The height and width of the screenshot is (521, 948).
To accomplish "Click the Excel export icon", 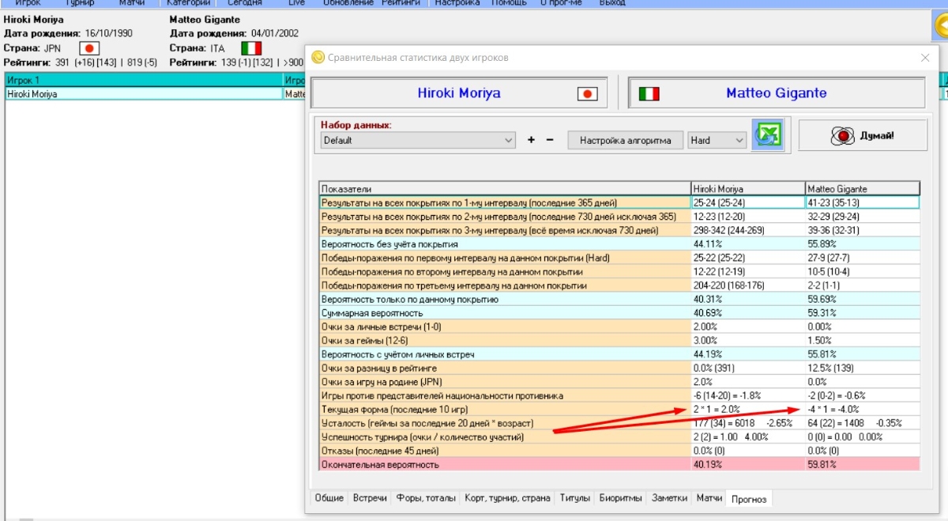I will (x=768, y=135).
